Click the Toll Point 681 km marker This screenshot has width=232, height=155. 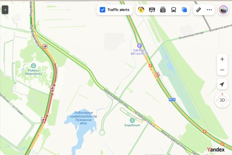coord(139,45)
